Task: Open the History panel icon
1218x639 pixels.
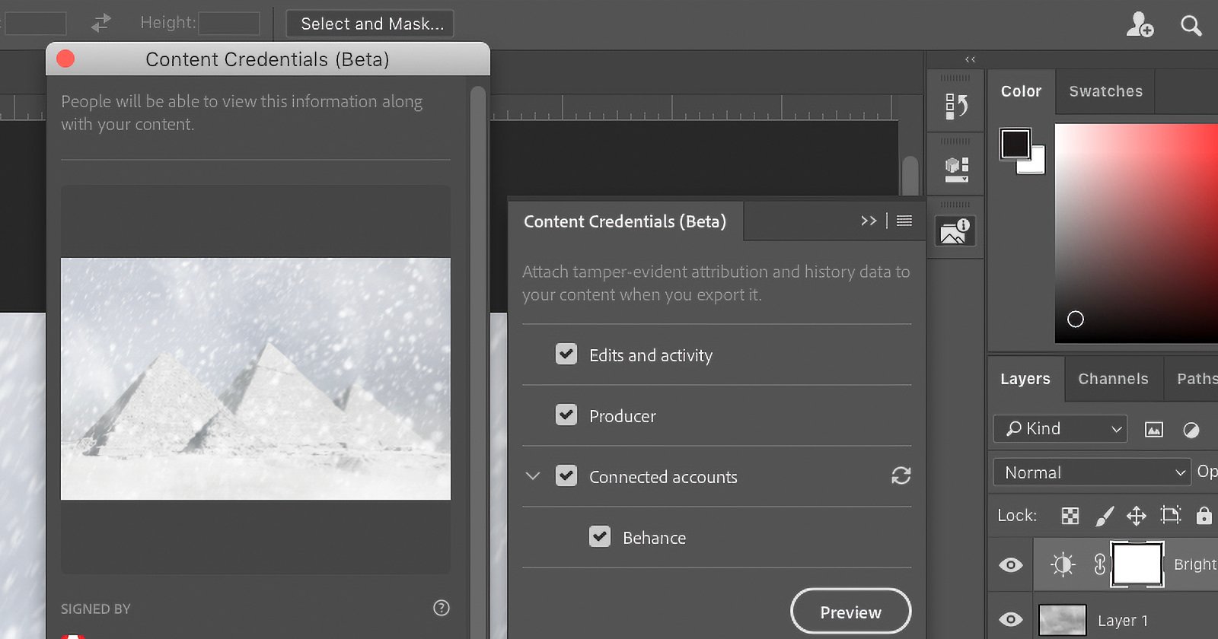Action: [x=955, y=106]
